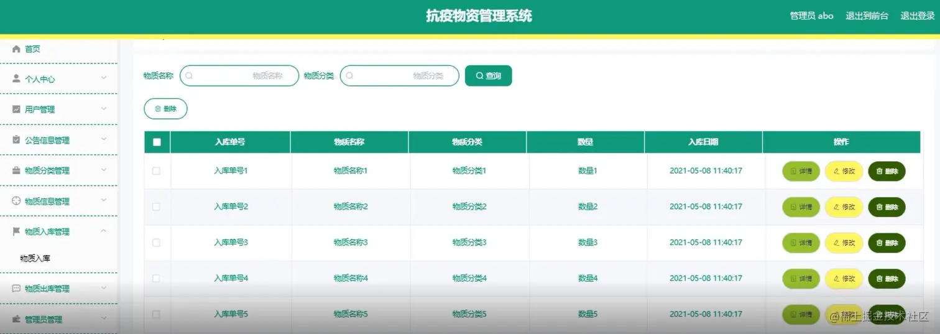This screenshot has width=940, height=334.
Task: Open 用户管理 menu label
Action: pos(40,109)
